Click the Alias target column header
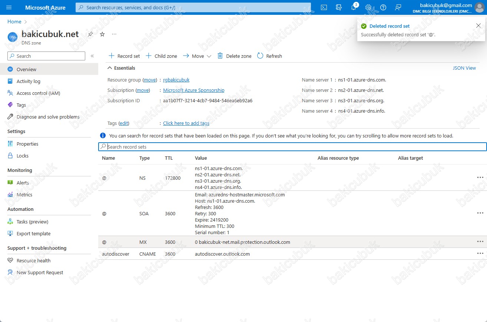The height and width of the screenshot is (322, 487). (411, 158)
